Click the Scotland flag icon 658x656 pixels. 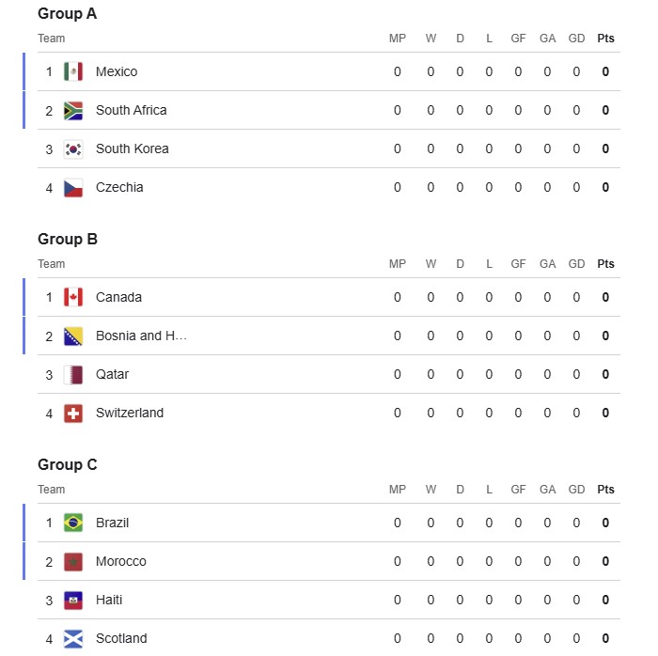point(73,638)
